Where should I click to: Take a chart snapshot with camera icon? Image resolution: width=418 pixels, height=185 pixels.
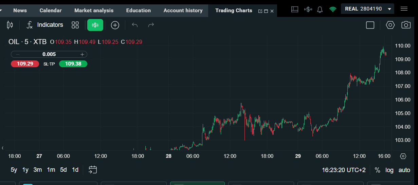406,25
